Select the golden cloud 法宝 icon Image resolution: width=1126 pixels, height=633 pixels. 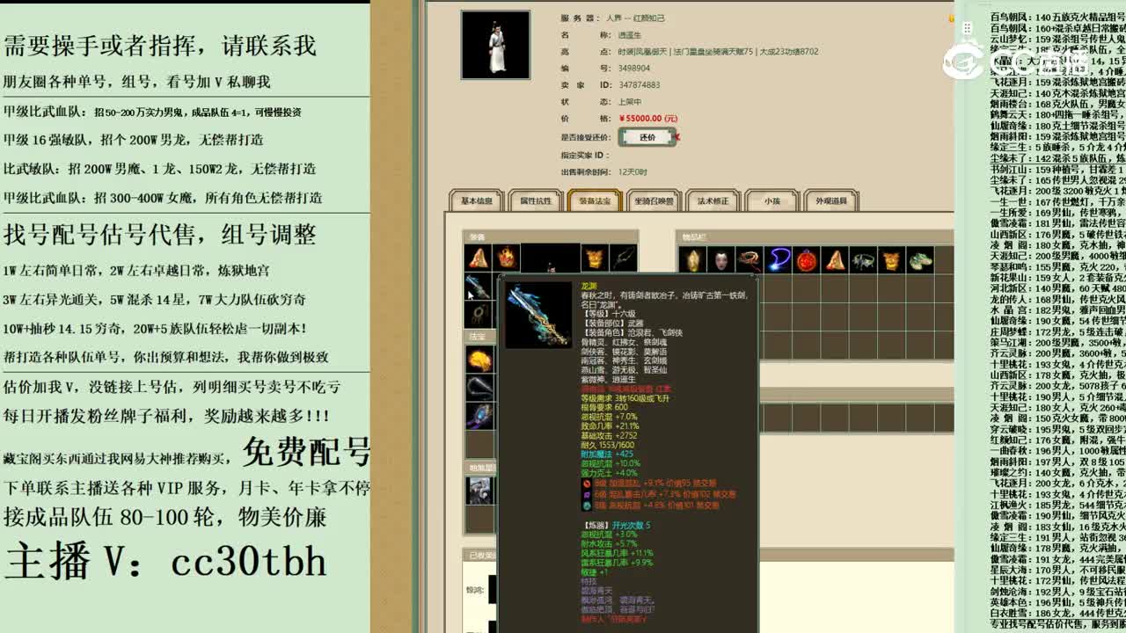[x=479, y=360]
